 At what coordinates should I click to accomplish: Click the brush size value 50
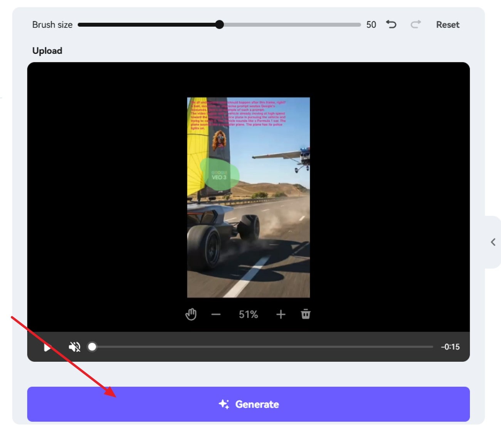(x=371, y=25)
